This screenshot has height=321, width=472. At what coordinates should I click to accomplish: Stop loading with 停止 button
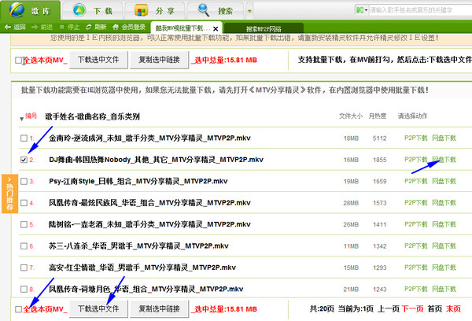(69, 27)
